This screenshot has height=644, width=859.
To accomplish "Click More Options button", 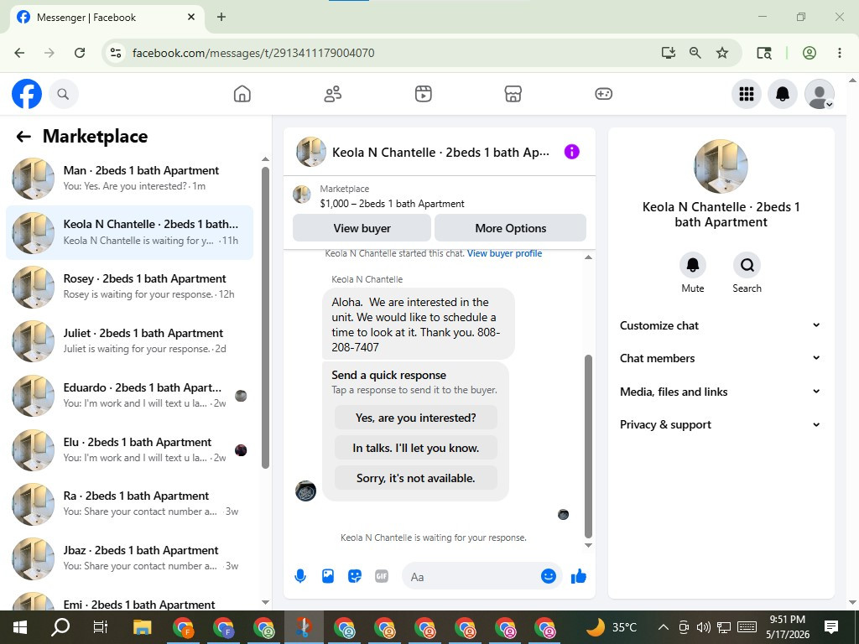I will [510, 228].
